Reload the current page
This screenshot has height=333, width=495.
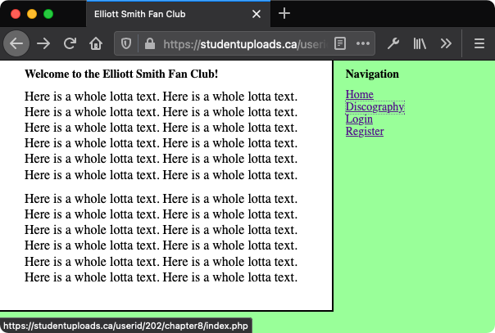pos(70,43)
